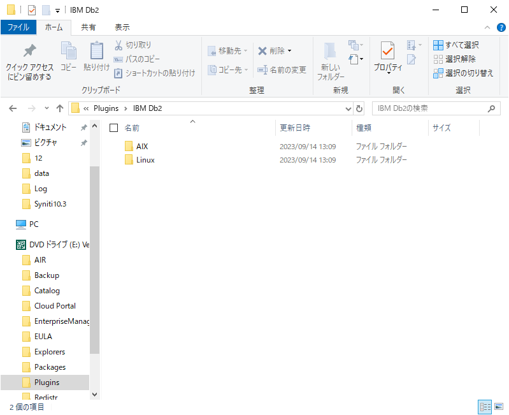Click the Pin to Quick Access icon
The height and width of the screenshot is (415, 509).
coord(29,52)
